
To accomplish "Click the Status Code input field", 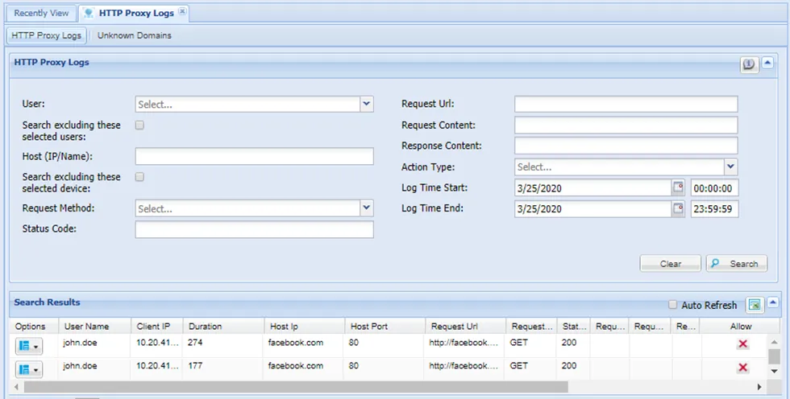I will [255, 229].
